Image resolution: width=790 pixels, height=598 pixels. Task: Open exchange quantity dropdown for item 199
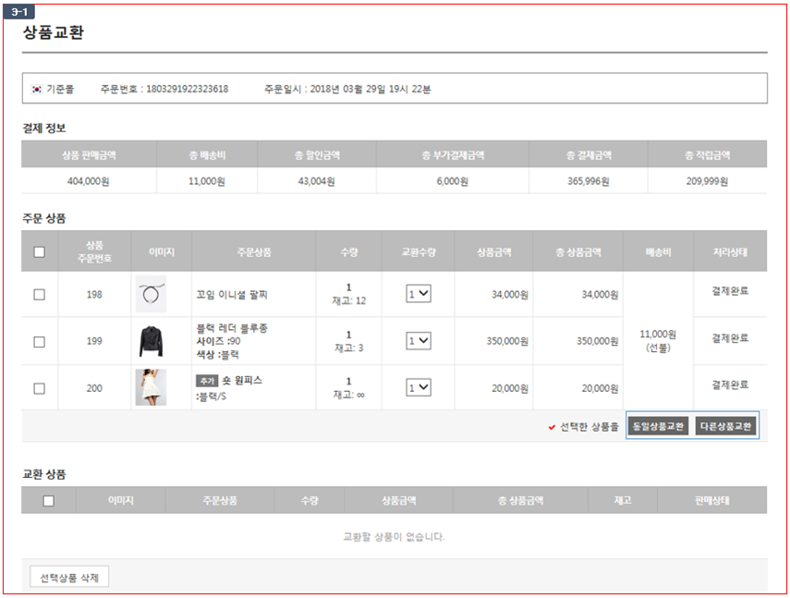pos(419,341)
